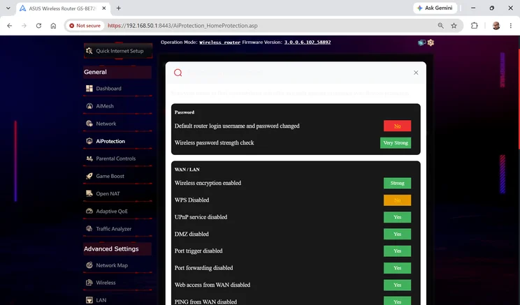This screenshot has height=305, width=520.
Task: Click the network devices status icon
Action: (x=421, y=43)
